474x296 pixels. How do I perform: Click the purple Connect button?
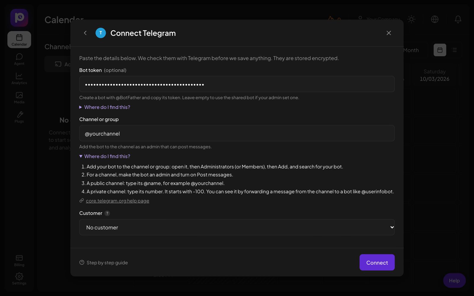coord(377,262)
